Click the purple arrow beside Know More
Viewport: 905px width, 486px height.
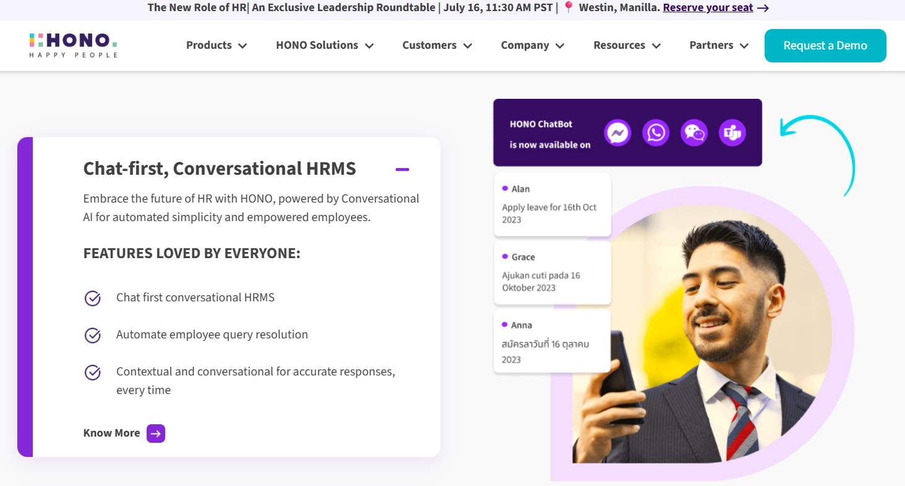pos(156,434)
